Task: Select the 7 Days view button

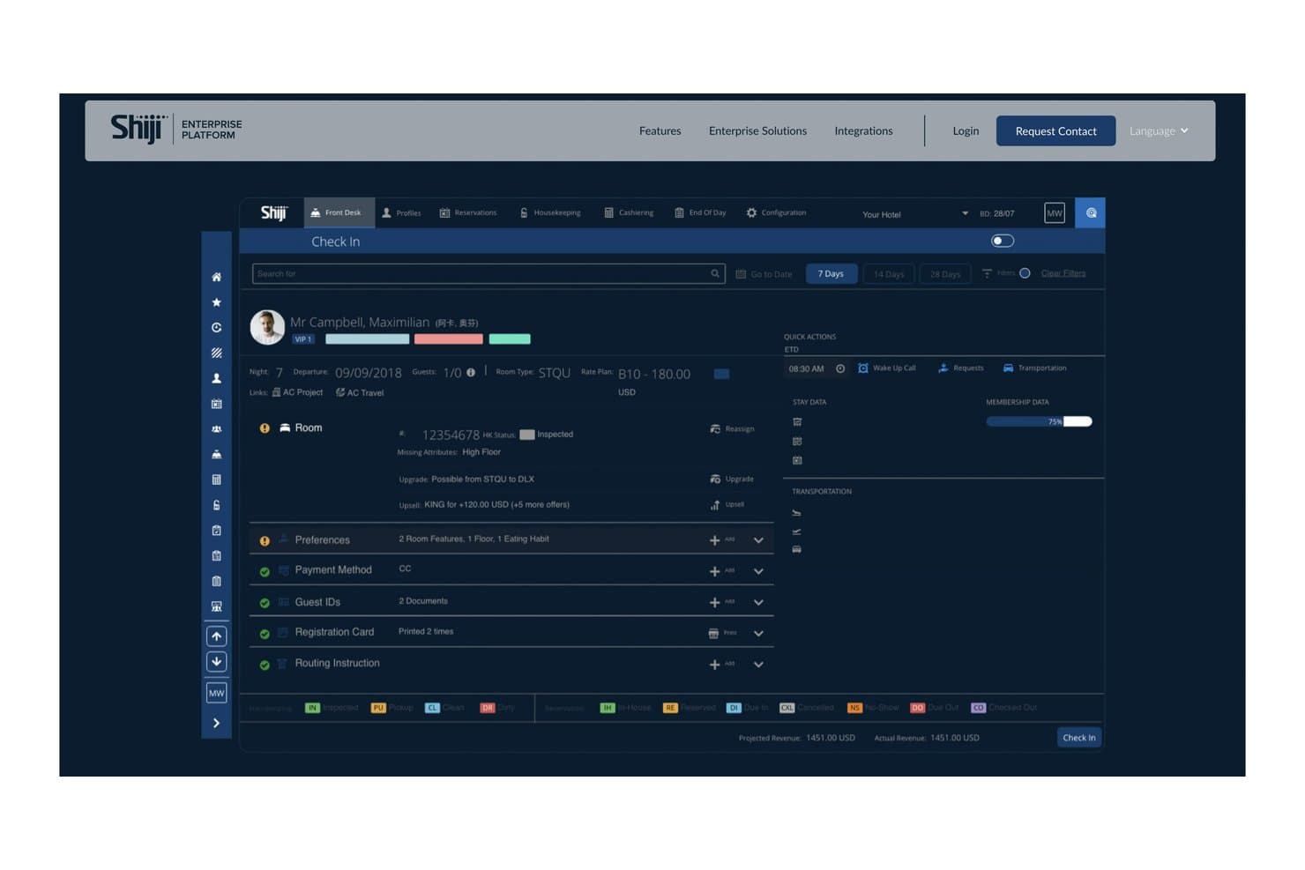Action: pyautogui.click(x=831, y=274)
